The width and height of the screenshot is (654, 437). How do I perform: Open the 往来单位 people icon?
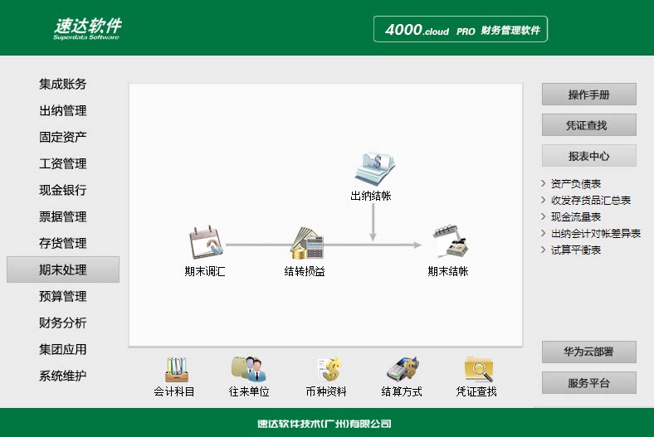pyautogui.click(x=249, y=369)
